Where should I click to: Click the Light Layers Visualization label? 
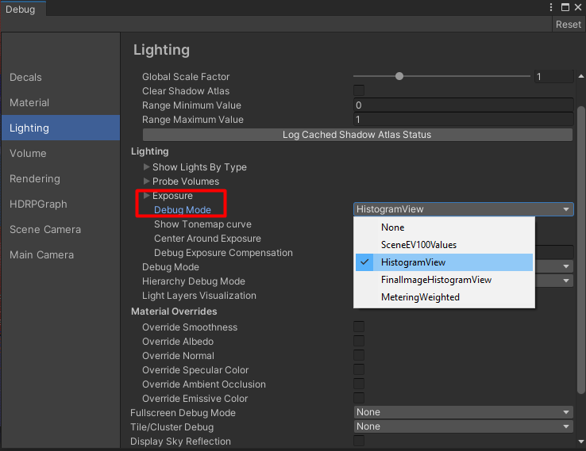click(x=199, y=296)
